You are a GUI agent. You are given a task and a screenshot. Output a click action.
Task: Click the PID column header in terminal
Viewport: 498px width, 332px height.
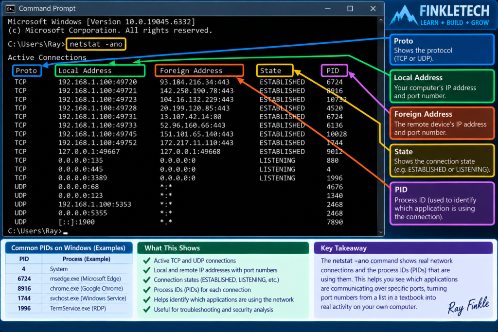(x=334, y=70)
